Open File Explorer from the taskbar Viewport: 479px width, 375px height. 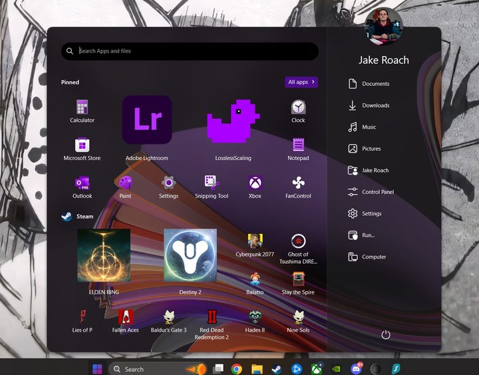tap(257, 369)
